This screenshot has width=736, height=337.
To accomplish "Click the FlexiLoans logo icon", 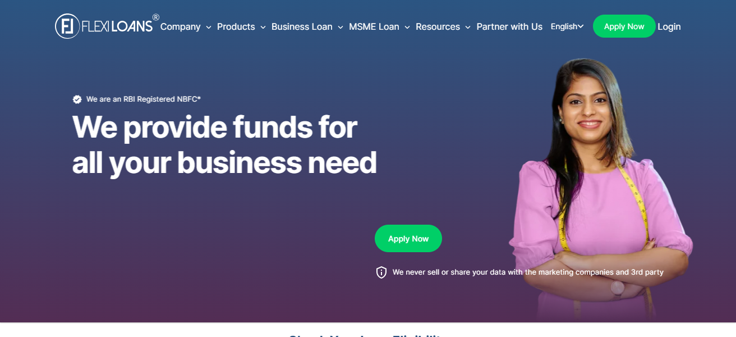I will click(x=67, y=26).
